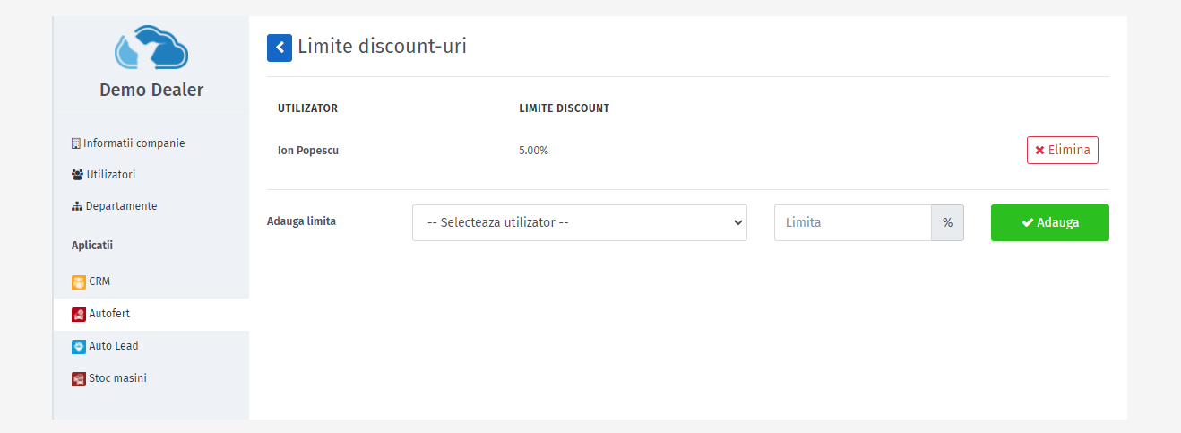Open the Departamente sidebar link

[114, 206]
